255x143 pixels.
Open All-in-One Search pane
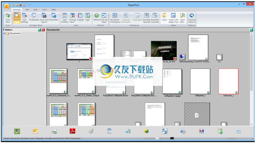click(x=44, y=18)
